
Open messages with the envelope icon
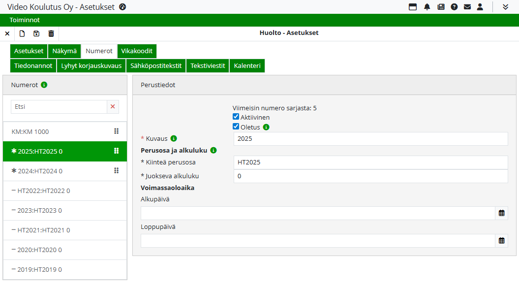[x=467, y=7]
